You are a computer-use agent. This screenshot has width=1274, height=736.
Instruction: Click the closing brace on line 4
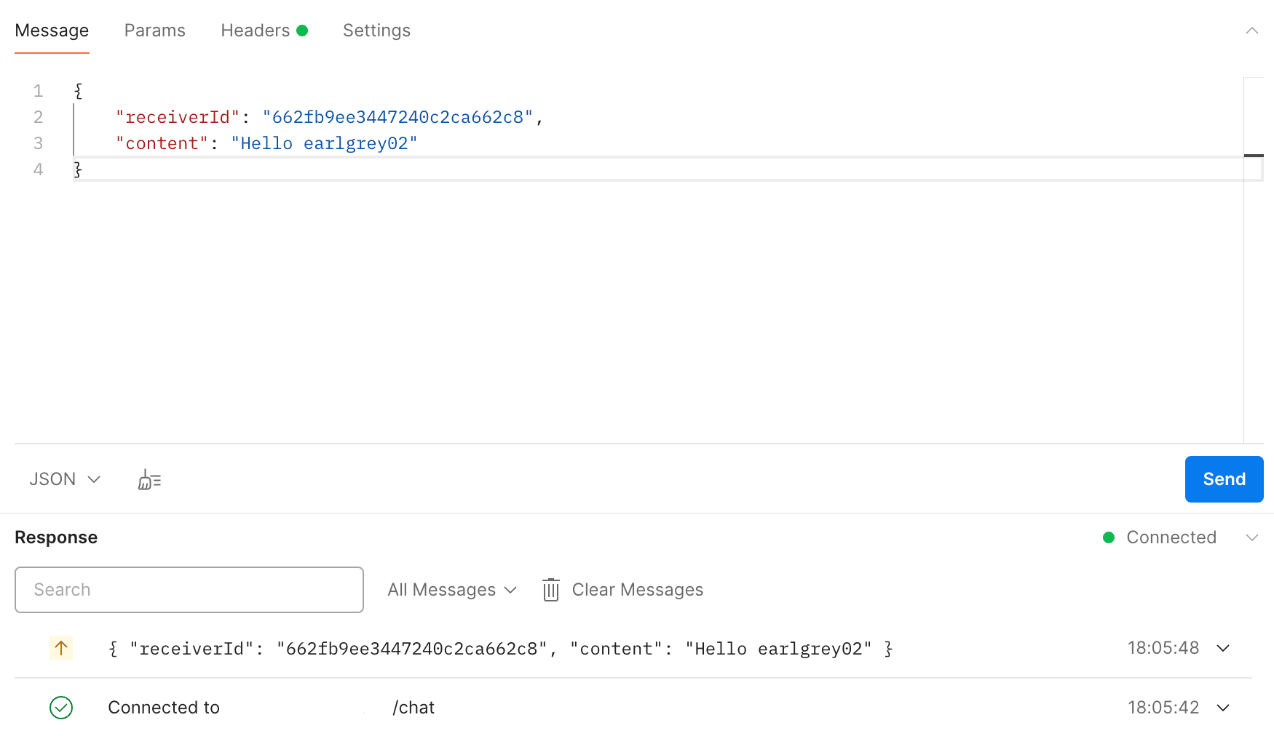78,169
